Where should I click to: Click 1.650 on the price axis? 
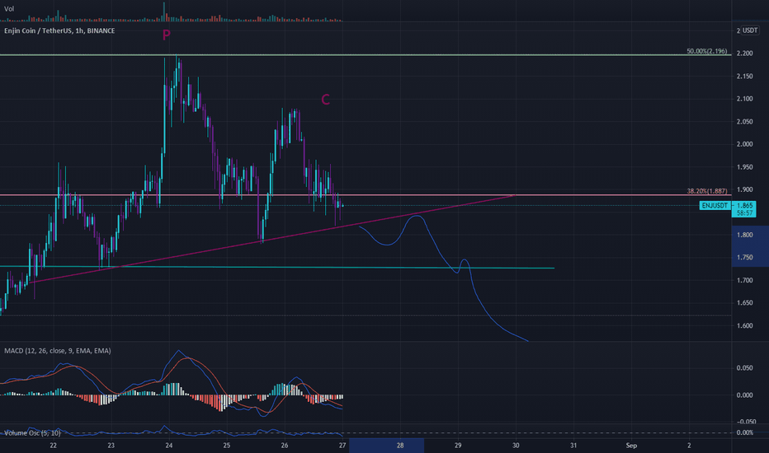[x=744, y=303]
